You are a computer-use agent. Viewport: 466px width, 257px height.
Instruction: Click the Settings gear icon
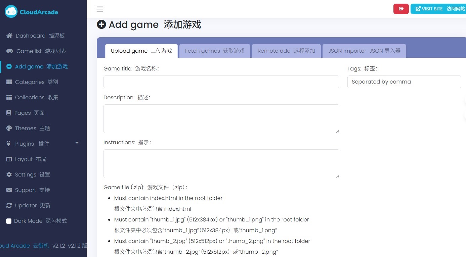click(9, 174)
